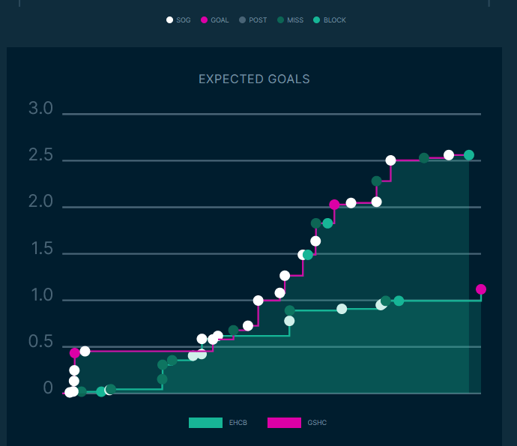
Task: Click the Expected Goals chart title
Action: 254,79
